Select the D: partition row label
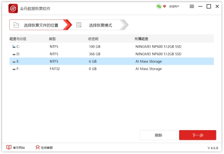The image size is (224, 154). pyautogui.click(x=18, y=54)
